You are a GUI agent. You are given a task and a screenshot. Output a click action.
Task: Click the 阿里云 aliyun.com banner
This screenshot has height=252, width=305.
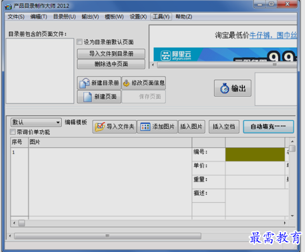pyautogui.click(x=225, y=54)
